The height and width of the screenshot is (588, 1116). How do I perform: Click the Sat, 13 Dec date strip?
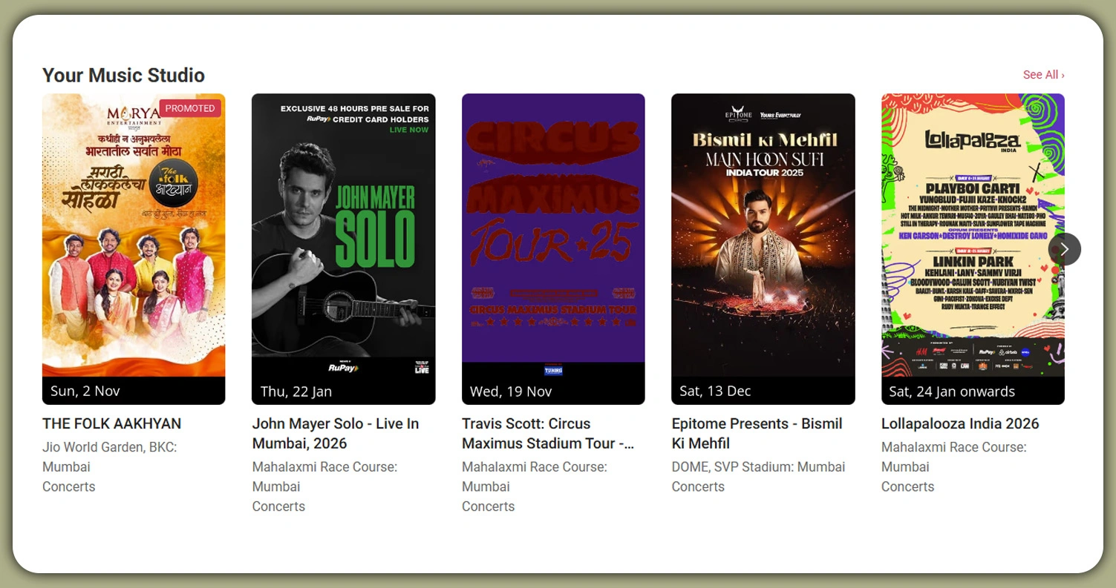coord(763,391)
